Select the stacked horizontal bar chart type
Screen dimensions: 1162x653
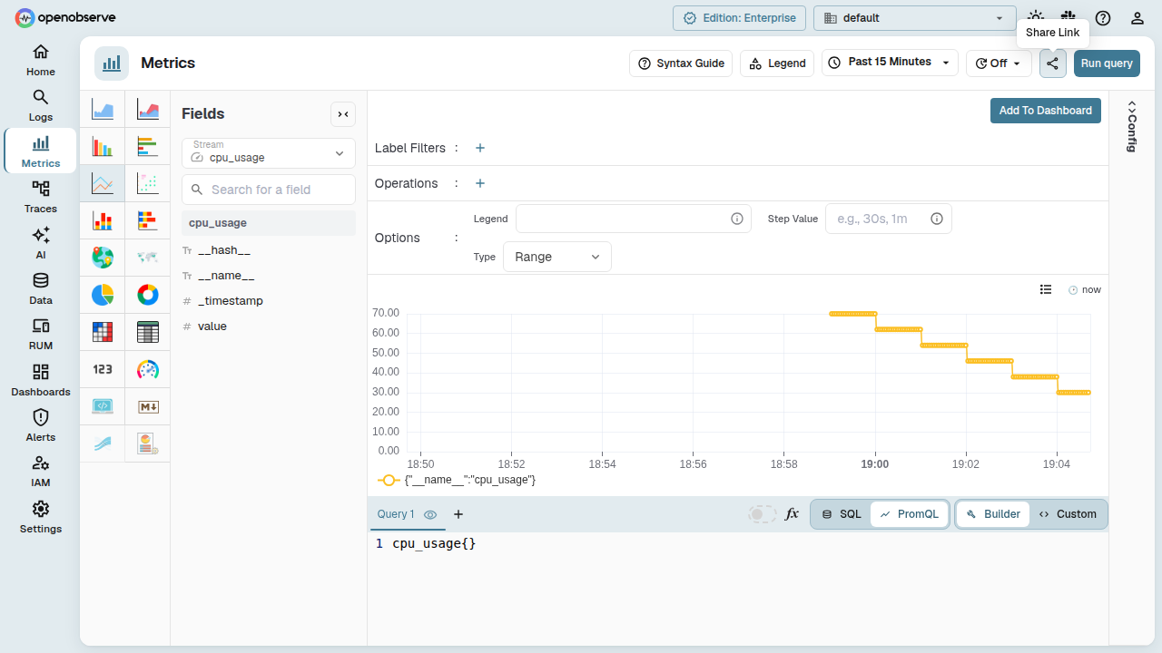[148, 220]
